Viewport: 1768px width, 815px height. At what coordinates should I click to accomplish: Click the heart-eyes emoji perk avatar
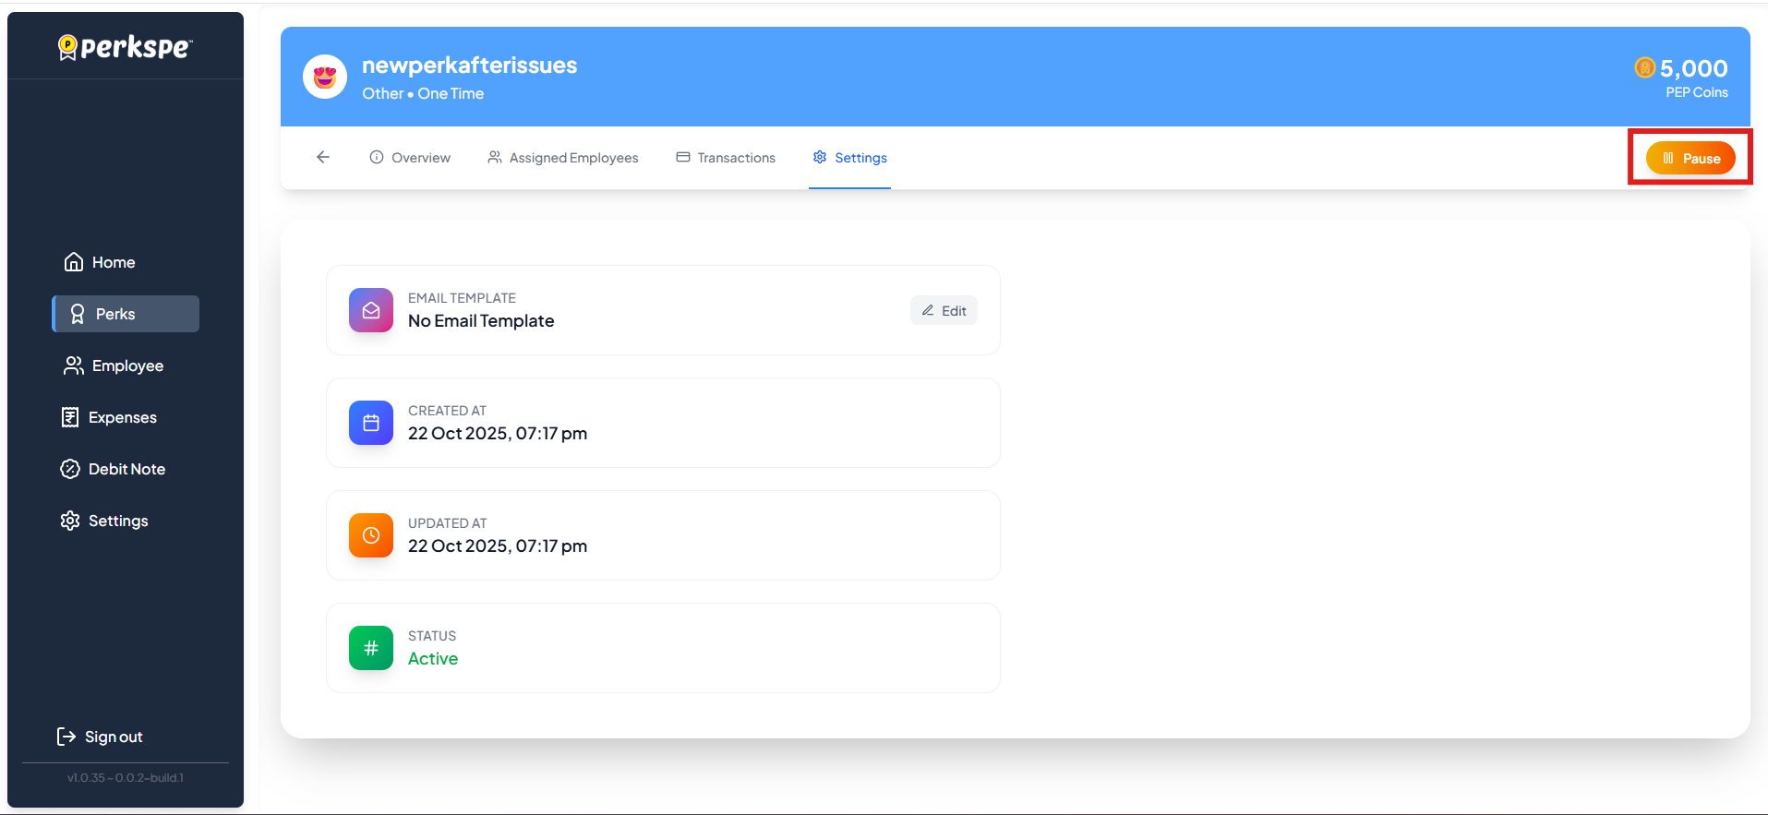point(325,77)
